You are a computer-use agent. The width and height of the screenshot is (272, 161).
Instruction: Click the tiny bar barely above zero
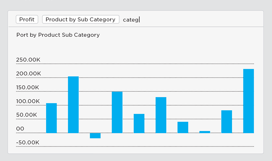click(205, 132)
